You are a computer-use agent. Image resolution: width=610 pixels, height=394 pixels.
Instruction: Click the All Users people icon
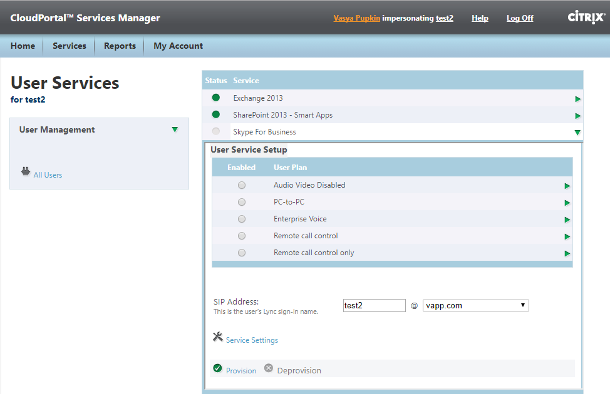click(x=26, y=171)
